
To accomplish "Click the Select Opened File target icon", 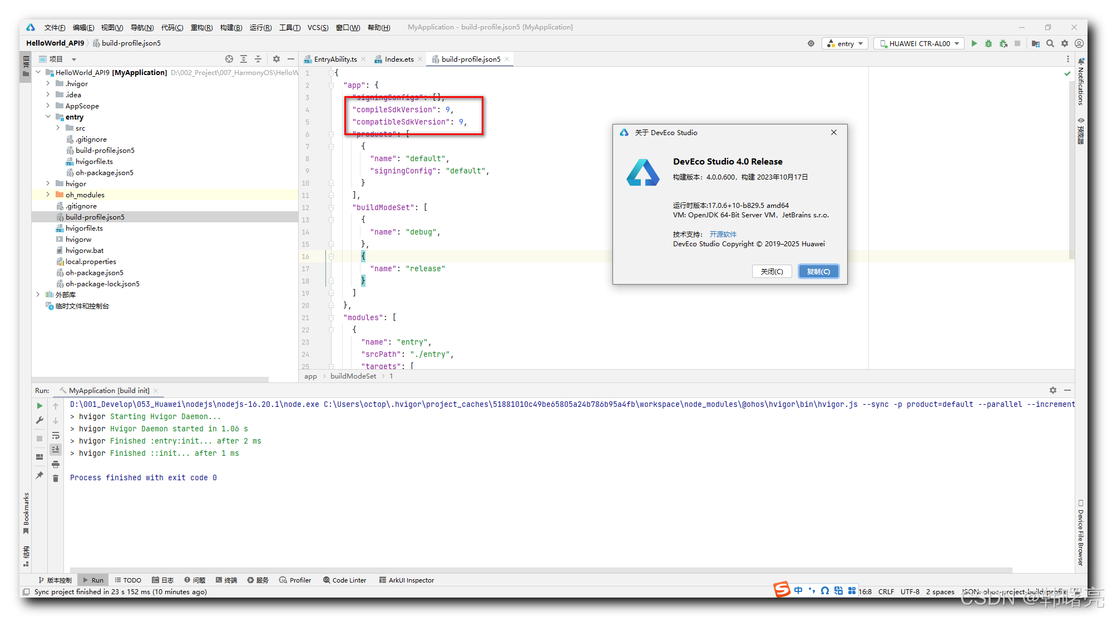I will [x=229, y=59].
